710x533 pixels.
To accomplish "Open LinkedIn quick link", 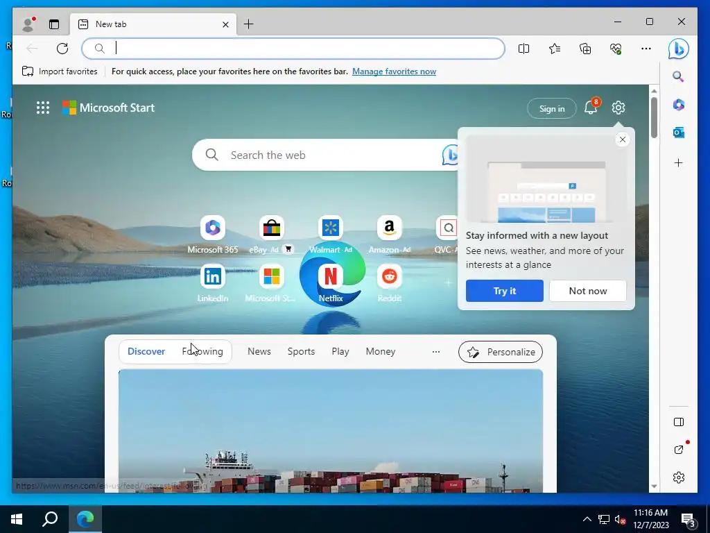I will (212, 283).
